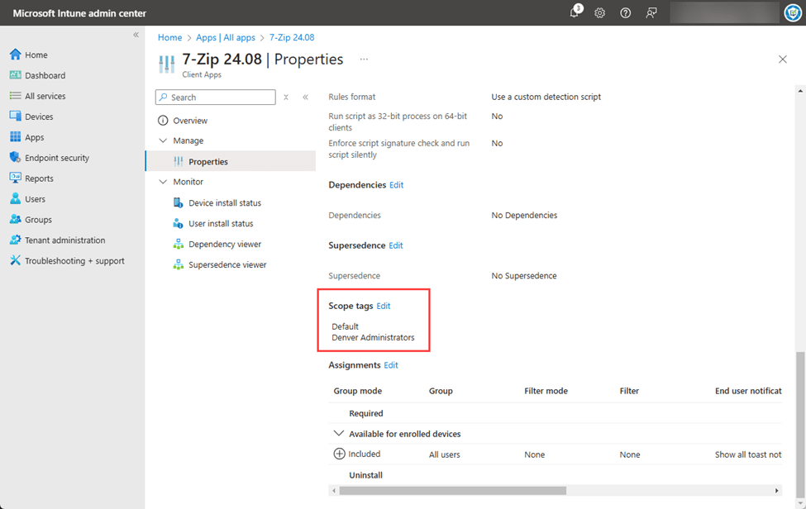The image size is (806, 509).
Task: Open Tenant administration in sidebar
Action: click(x=64, y=240)
